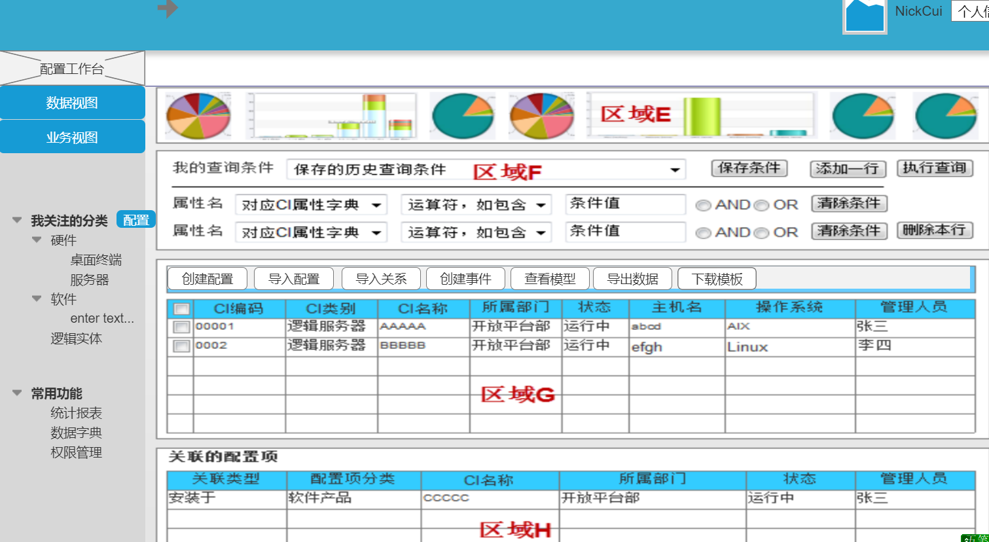Click the 软件产品 cell

(354, 499)
